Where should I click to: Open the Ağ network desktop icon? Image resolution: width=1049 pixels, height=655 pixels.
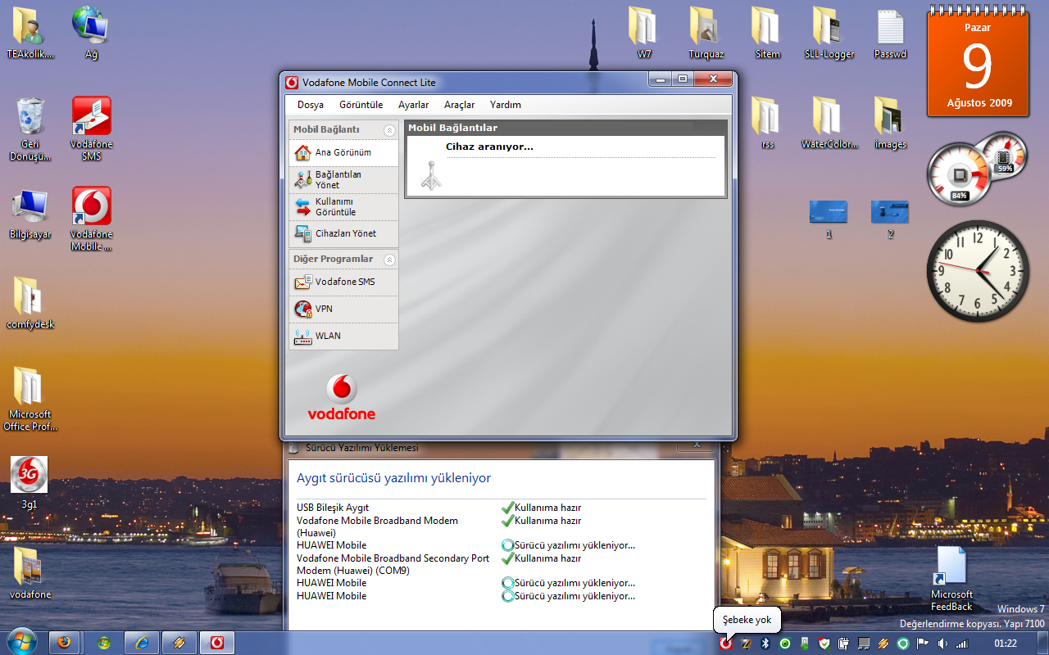point(91,34)
